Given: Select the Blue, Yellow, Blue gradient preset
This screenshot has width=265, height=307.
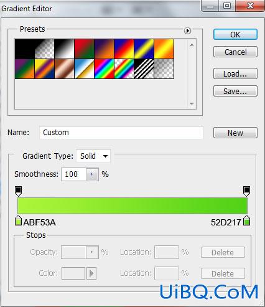Looking at the screenshot, I should (144, 49).
